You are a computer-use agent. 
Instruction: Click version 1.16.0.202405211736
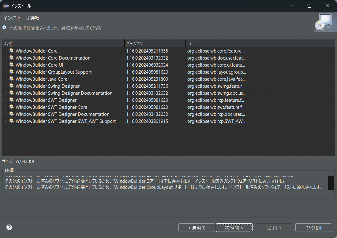(147, 86)
